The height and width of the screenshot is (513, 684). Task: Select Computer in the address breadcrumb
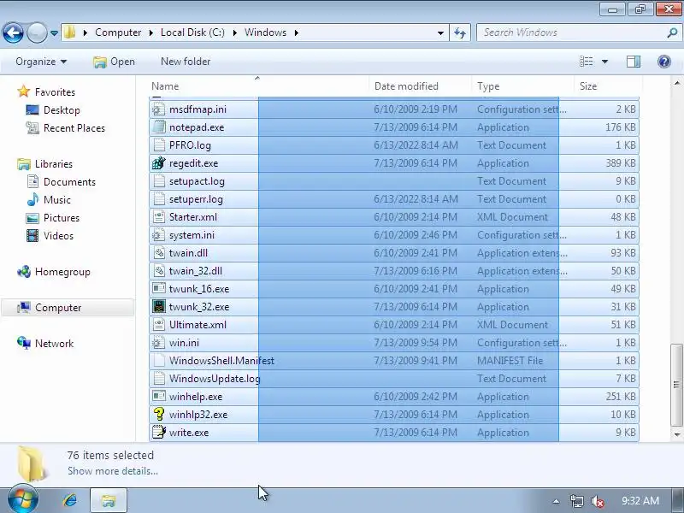coord(118,32)
